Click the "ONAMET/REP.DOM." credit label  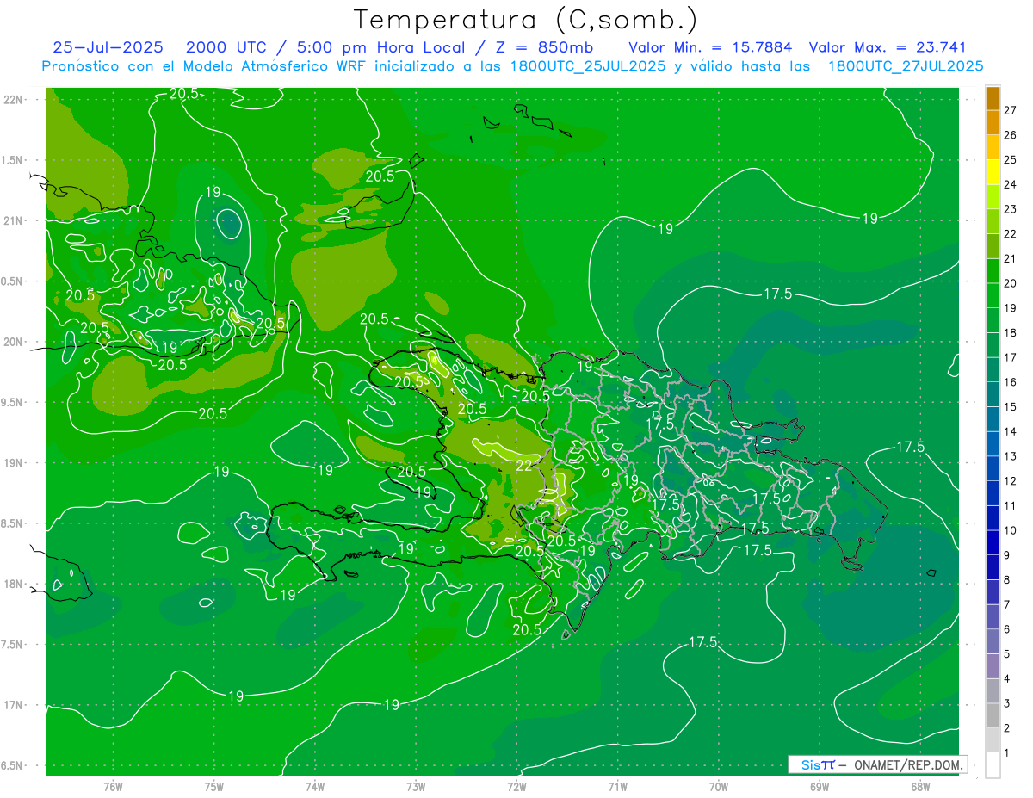[x=906, y=764]
